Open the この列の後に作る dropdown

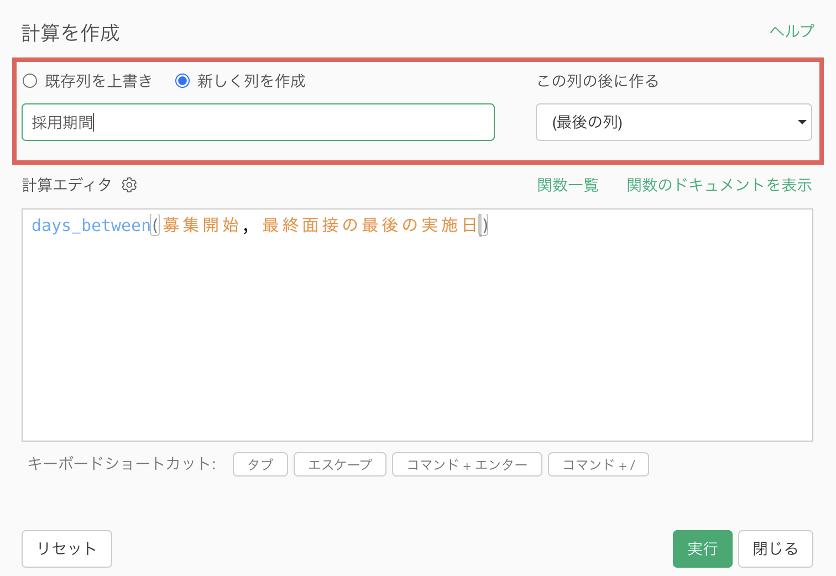673,122
